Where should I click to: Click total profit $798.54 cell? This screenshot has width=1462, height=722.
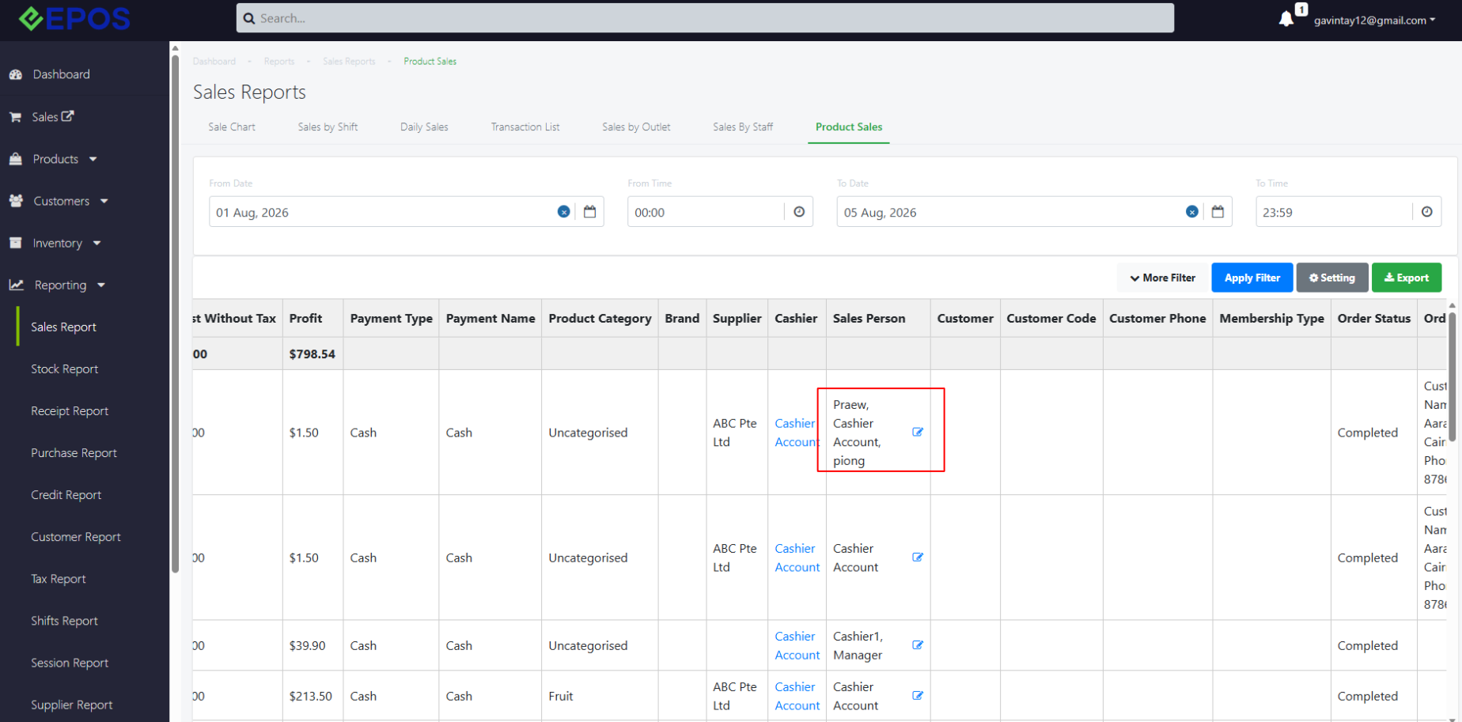(x=312, y=353)
